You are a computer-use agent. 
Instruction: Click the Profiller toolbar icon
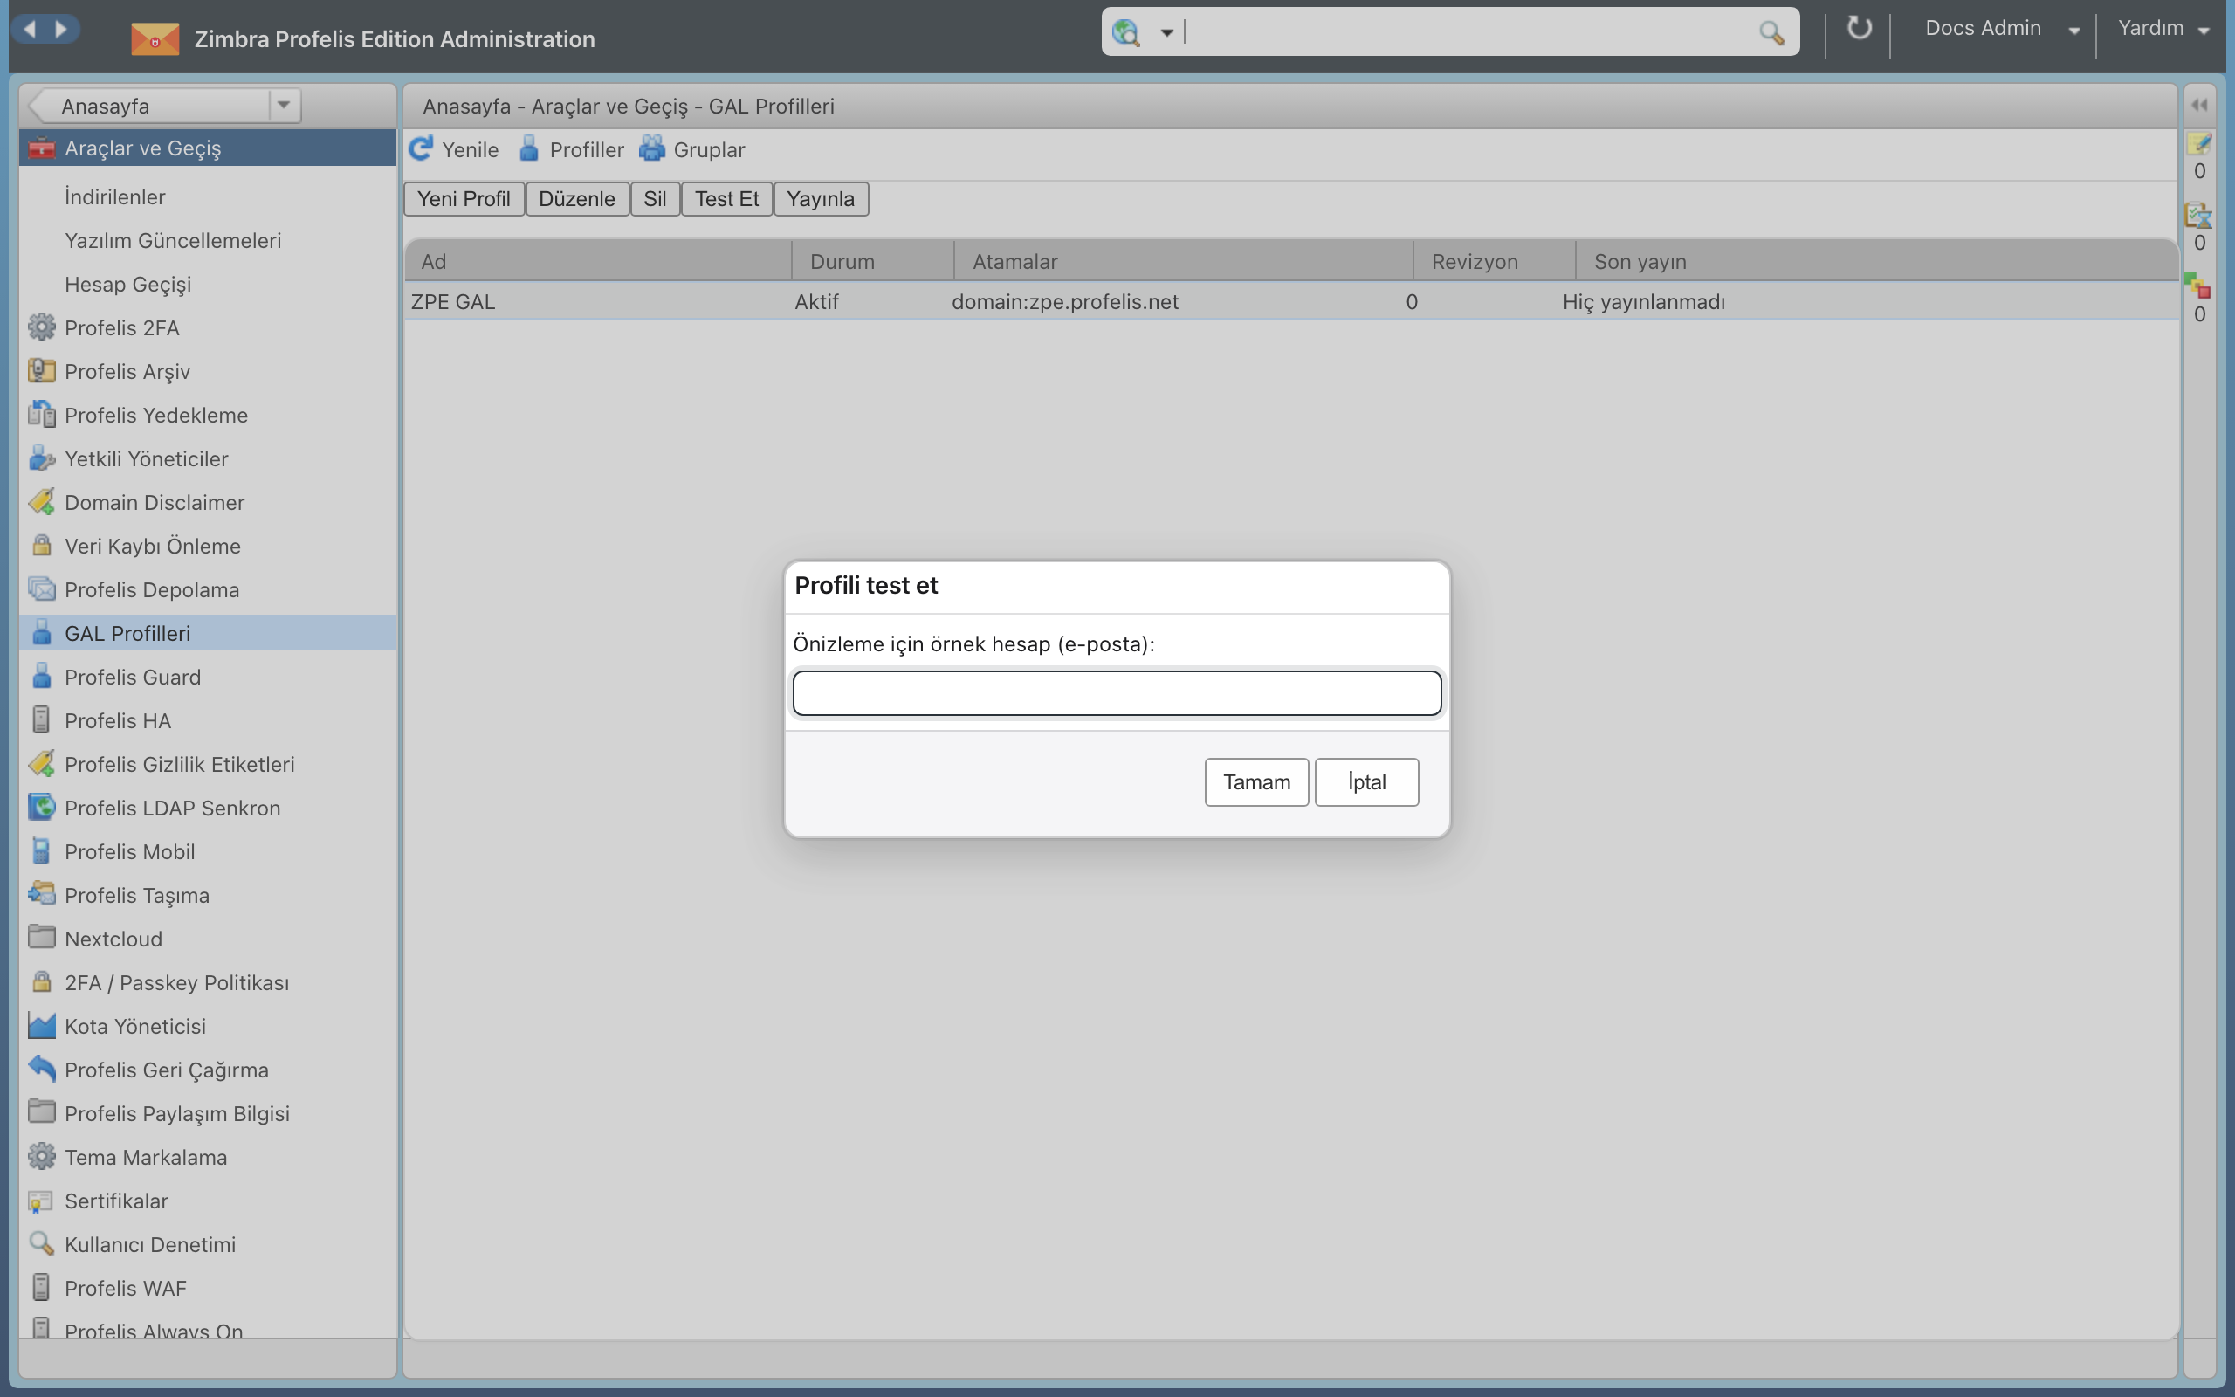[529, 148]
